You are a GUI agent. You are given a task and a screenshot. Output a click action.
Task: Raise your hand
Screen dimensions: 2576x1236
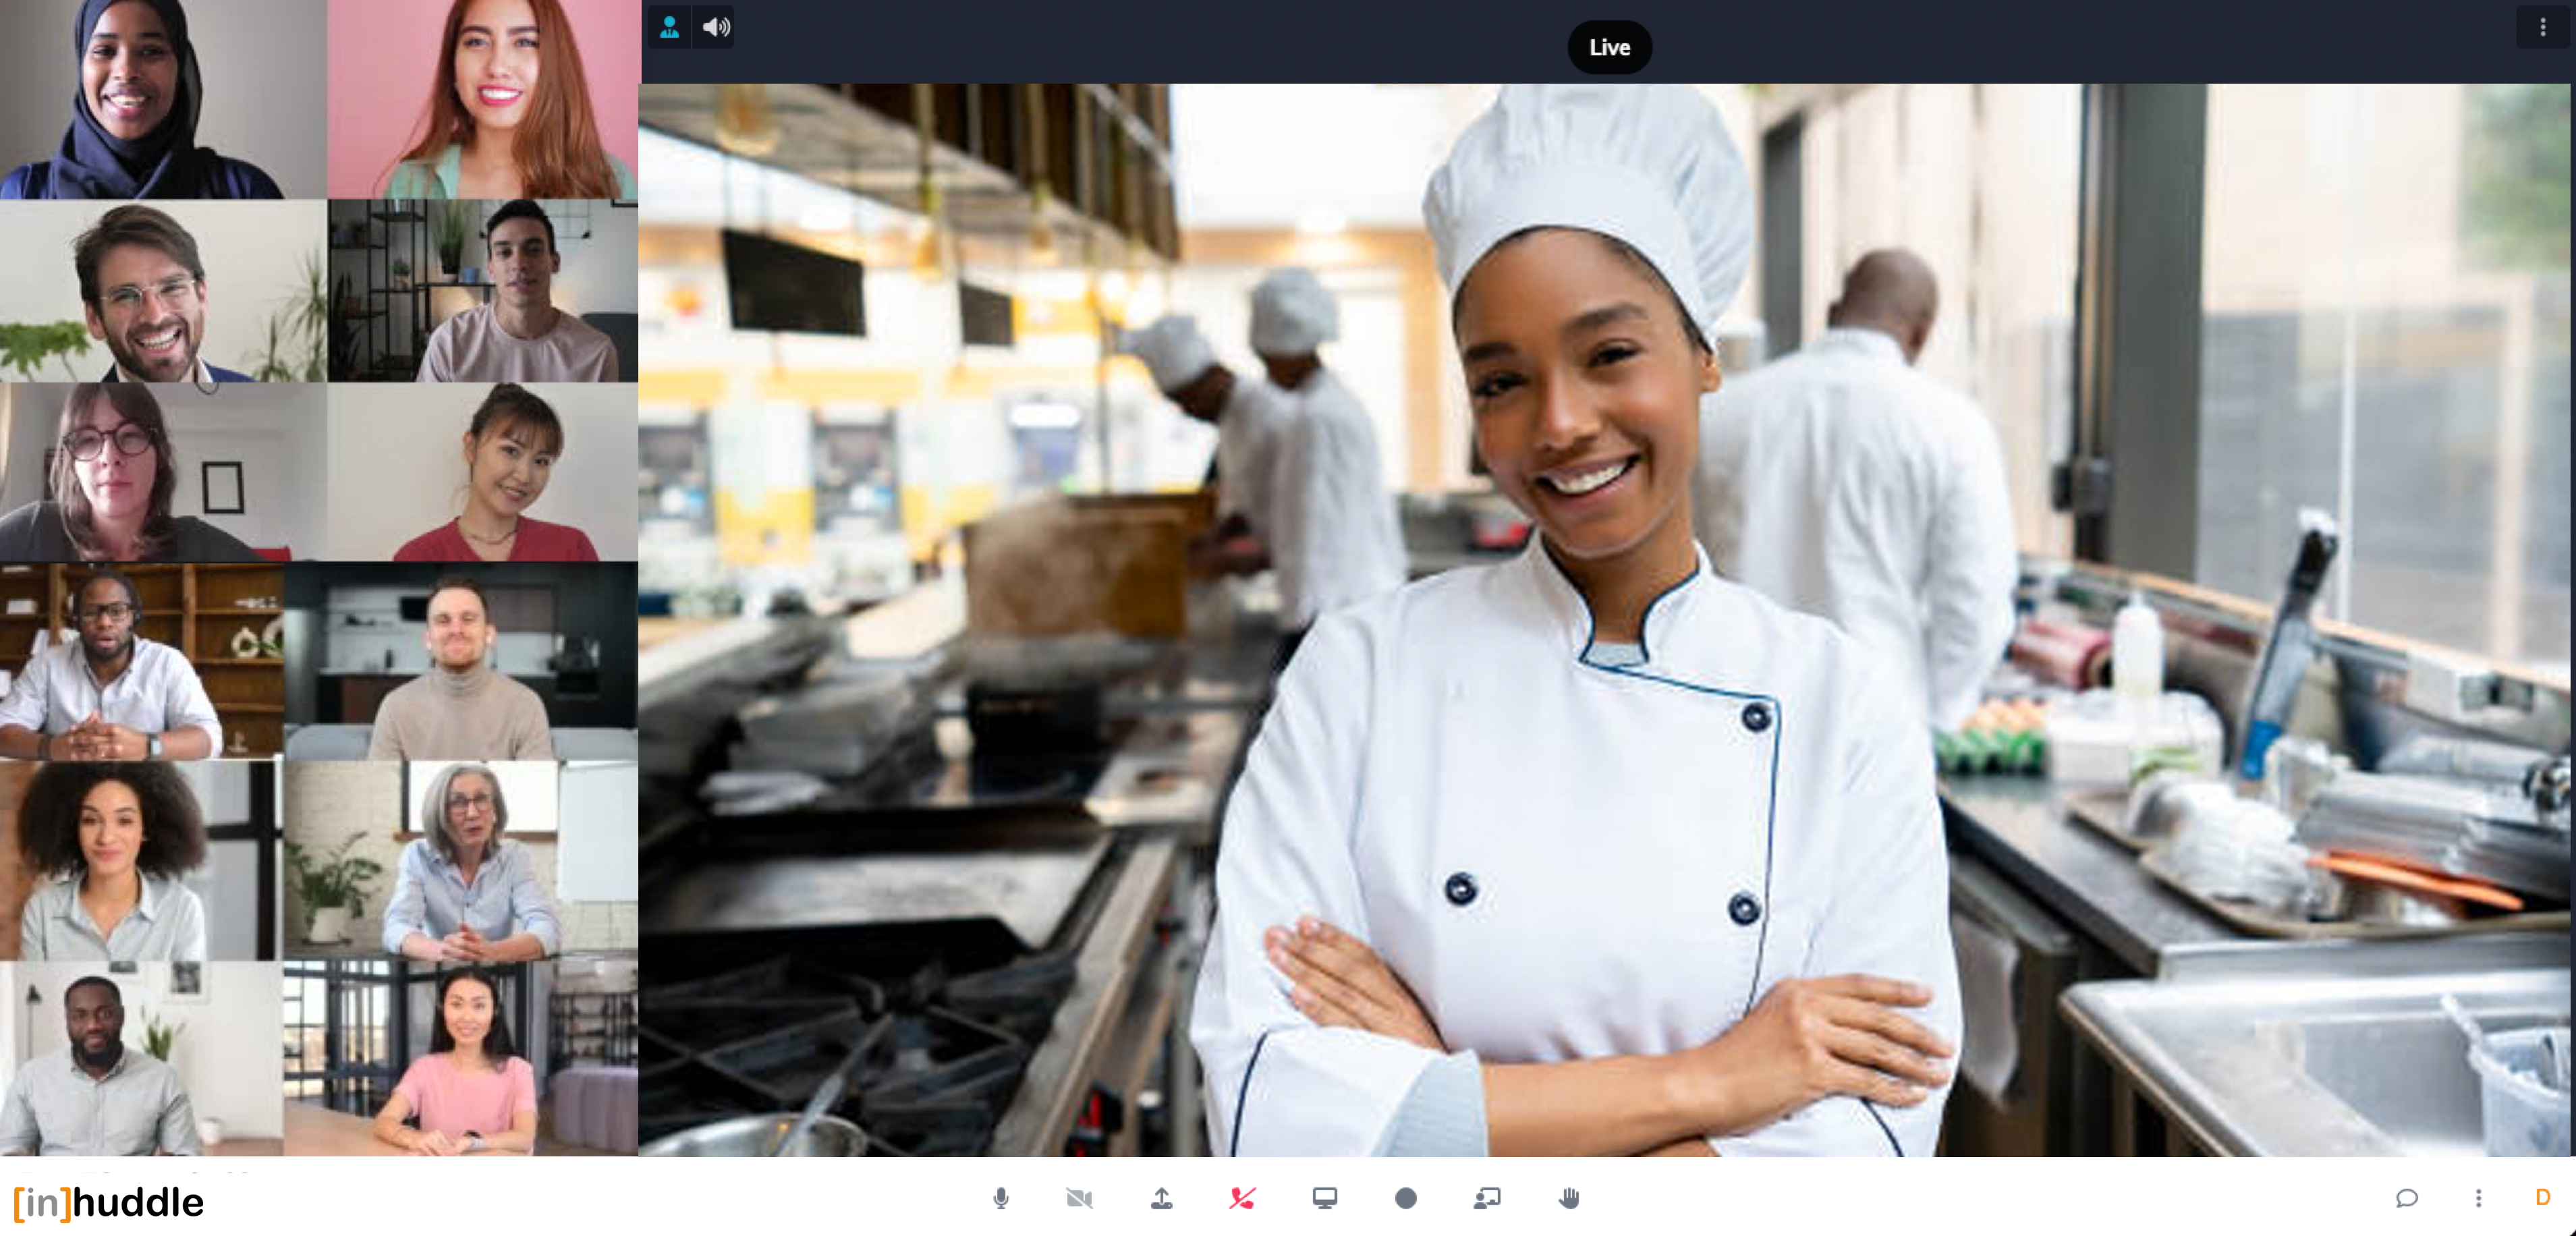[x=1568, y=1197]
